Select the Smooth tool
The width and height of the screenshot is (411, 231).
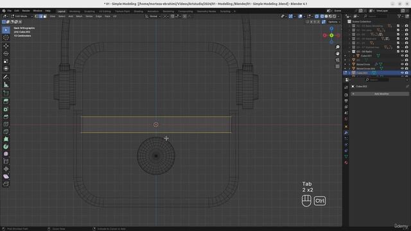tap(6, 154)
